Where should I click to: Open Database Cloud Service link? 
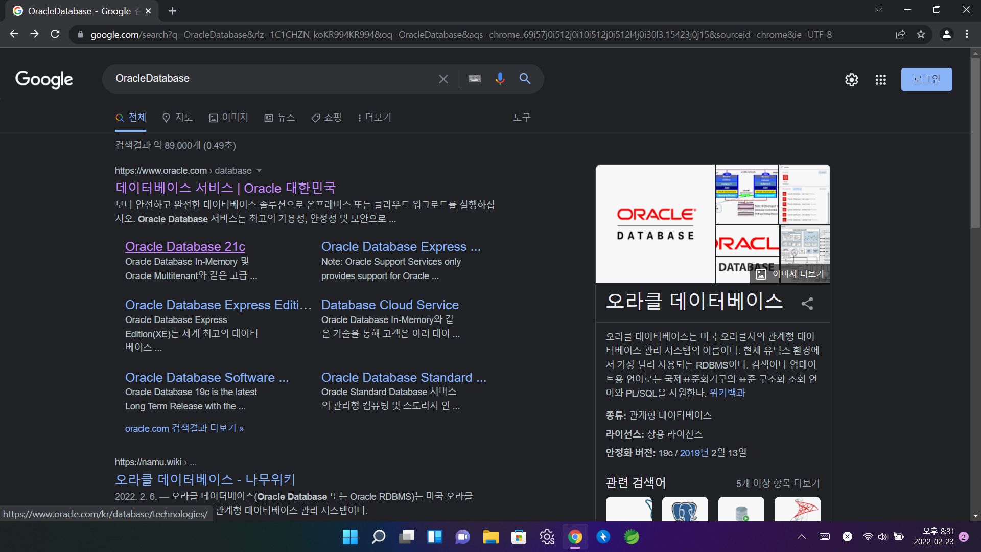coord(390,305)
